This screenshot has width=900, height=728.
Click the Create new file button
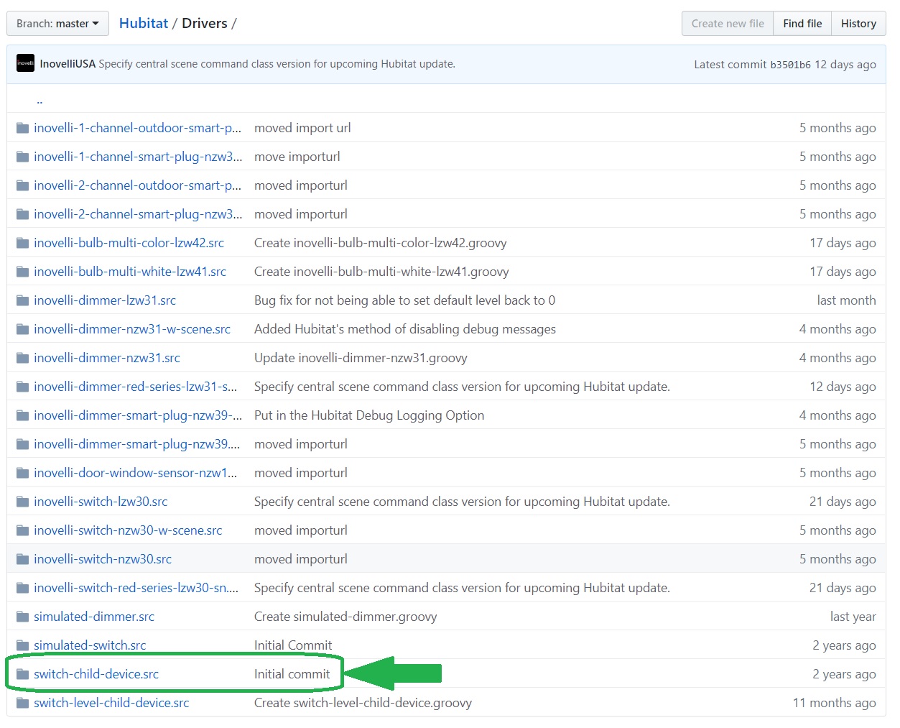click(728, 24)
